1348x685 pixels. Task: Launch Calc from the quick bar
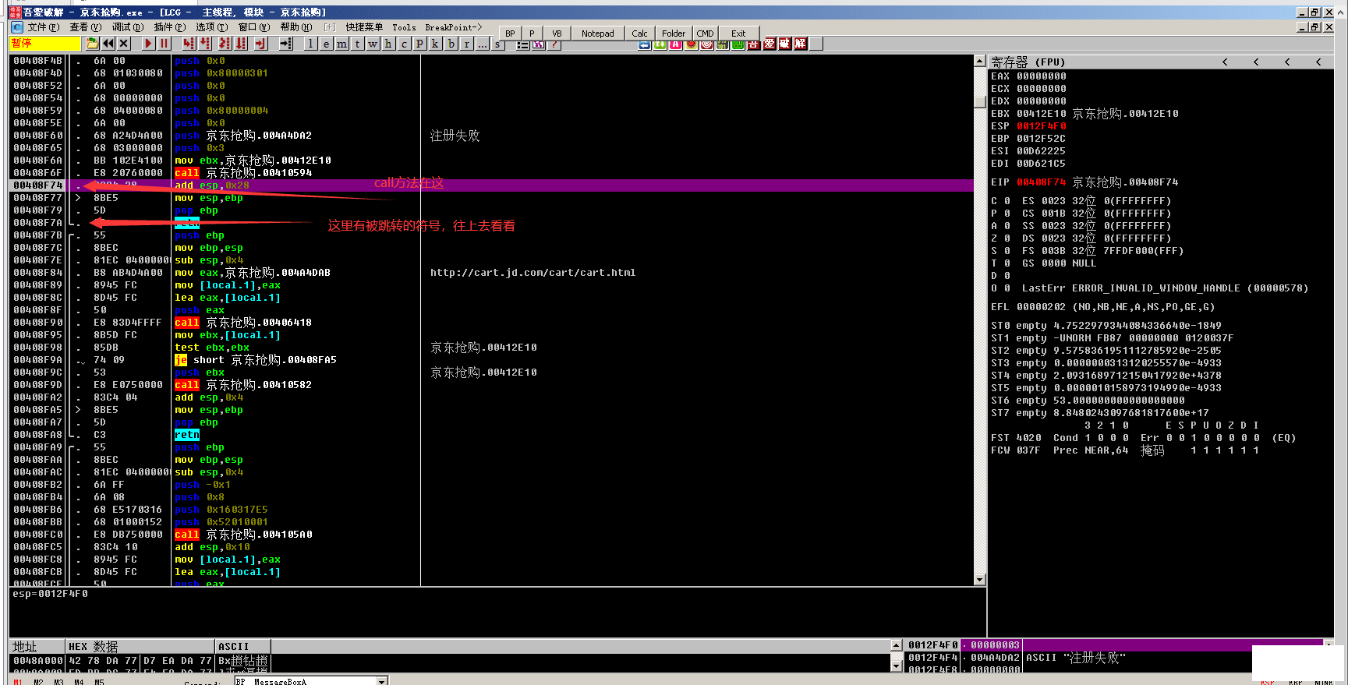[x=639, y=34]
